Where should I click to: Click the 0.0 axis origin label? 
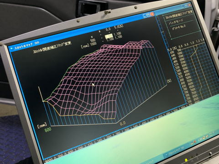(123, 123)
